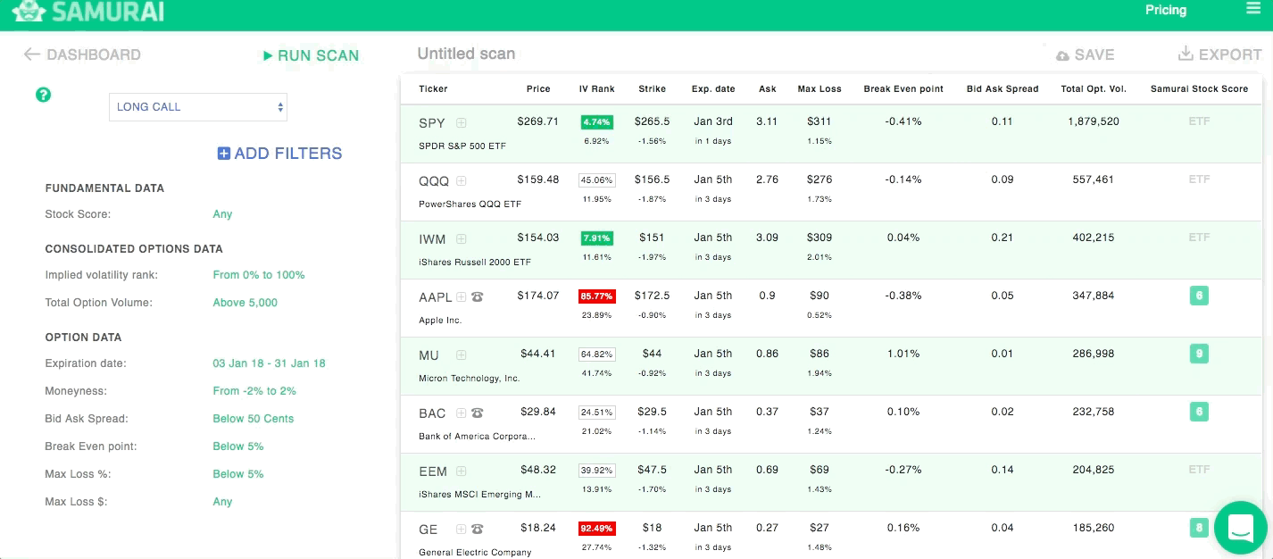
Task: Click the plus icon next to MU
Action: coord(462,355)
